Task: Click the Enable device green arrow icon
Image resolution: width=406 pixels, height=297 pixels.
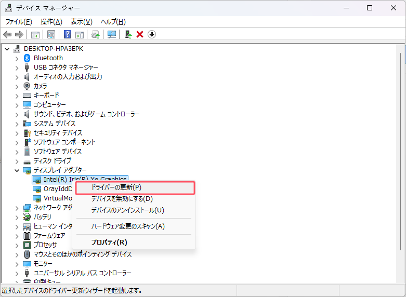Action: tap(128, 34)
